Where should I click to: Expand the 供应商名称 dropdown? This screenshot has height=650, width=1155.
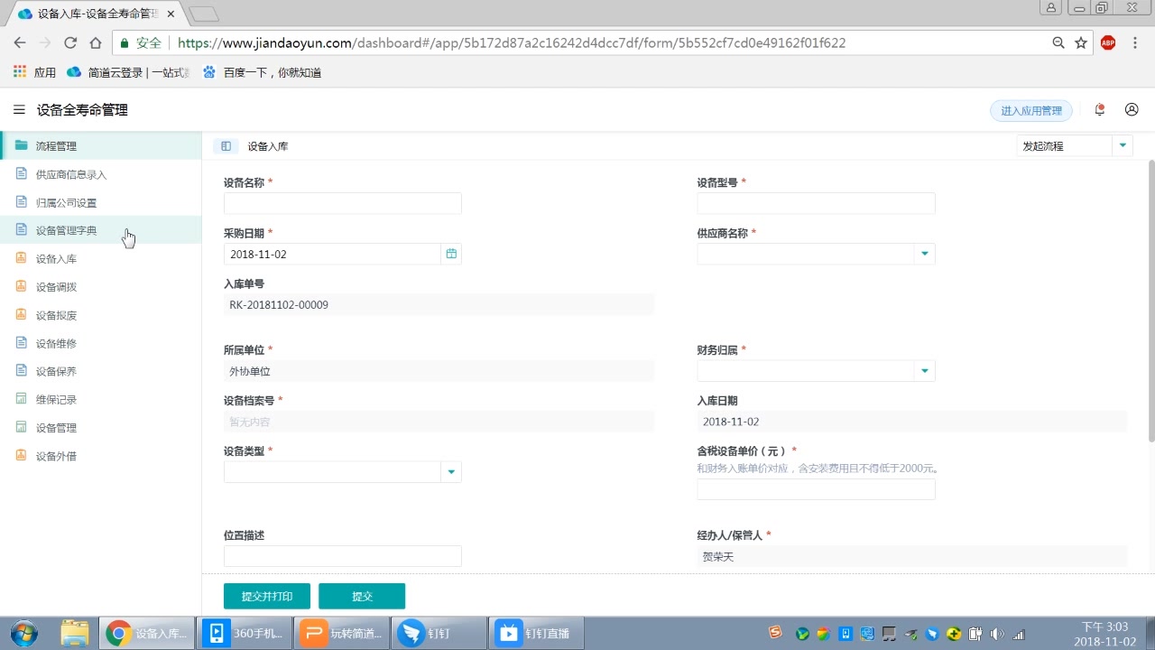(x=924, y=254)
